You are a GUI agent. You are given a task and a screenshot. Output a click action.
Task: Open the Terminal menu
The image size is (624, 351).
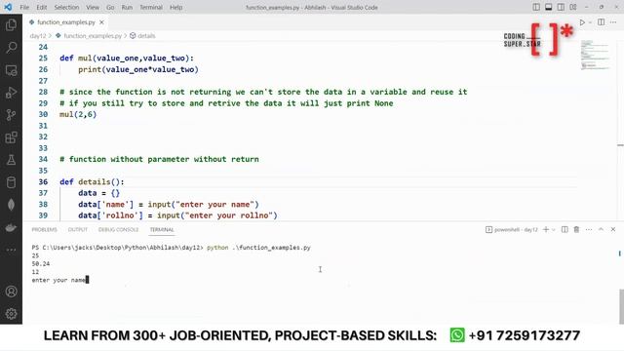click(151, 7)
